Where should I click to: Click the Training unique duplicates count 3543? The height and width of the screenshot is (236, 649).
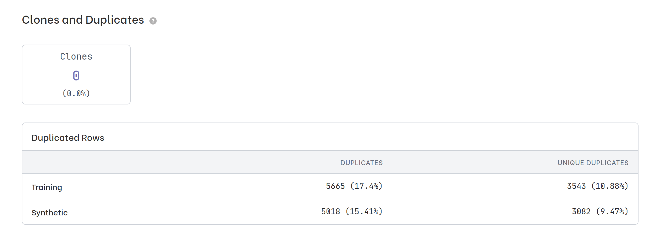pyautogui.click(x=576, y=186)
